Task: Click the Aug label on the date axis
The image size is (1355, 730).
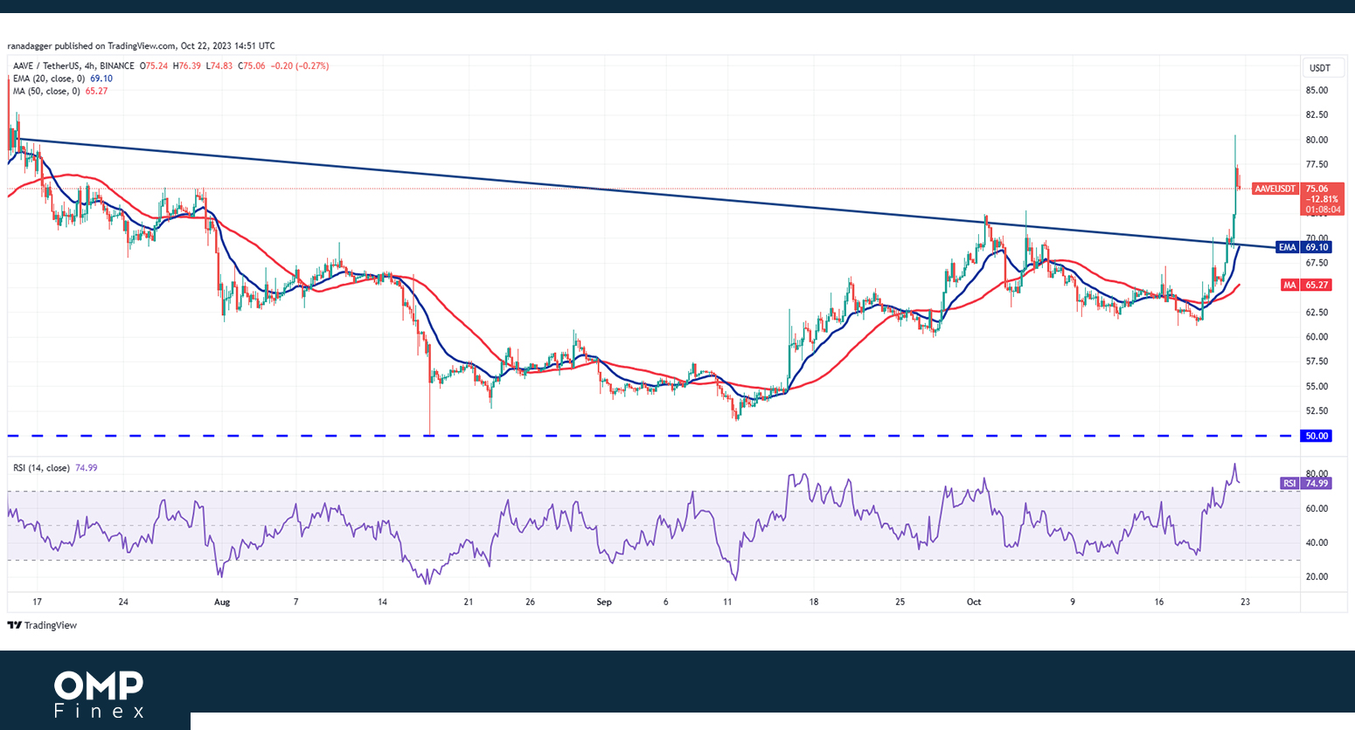Action: [x=222, y=602]
